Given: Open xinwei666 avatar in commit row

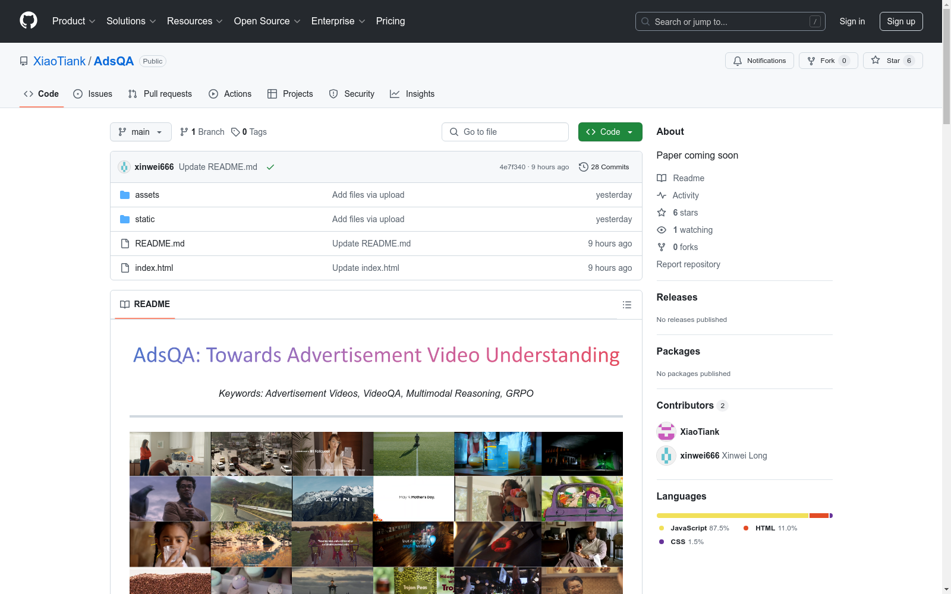Looking at the screenshot, I should click(124, 167).
